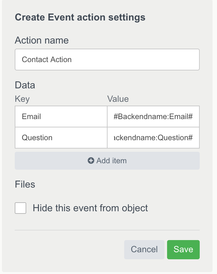
Task: Click the Files section heading
Action: click(25, 184)
